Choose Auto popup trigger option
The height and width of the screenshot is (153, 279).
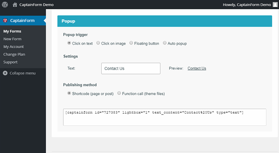[165, 43]
